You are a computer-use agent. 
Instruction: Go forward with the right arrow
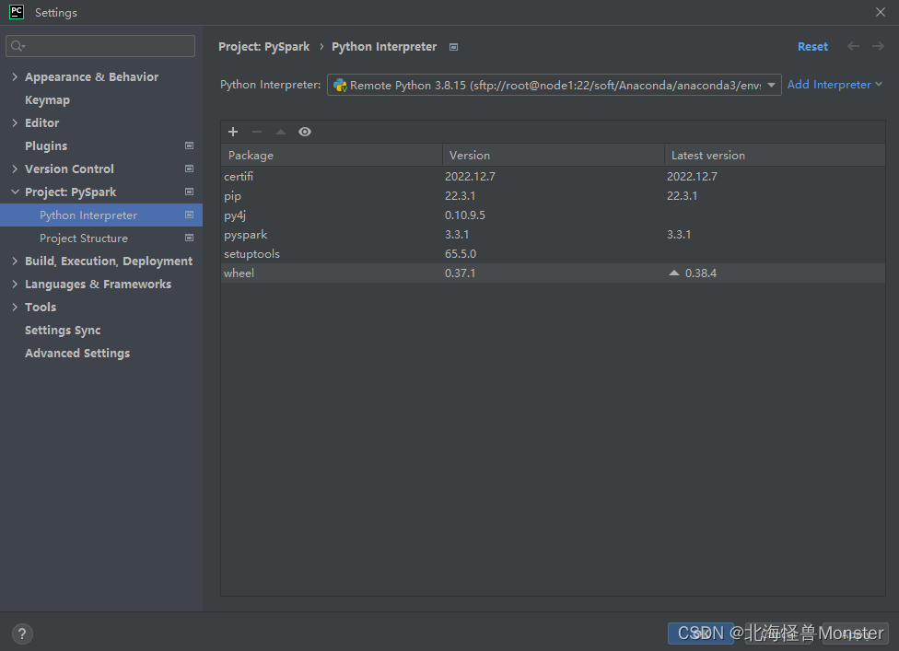[x=878, y=46]
